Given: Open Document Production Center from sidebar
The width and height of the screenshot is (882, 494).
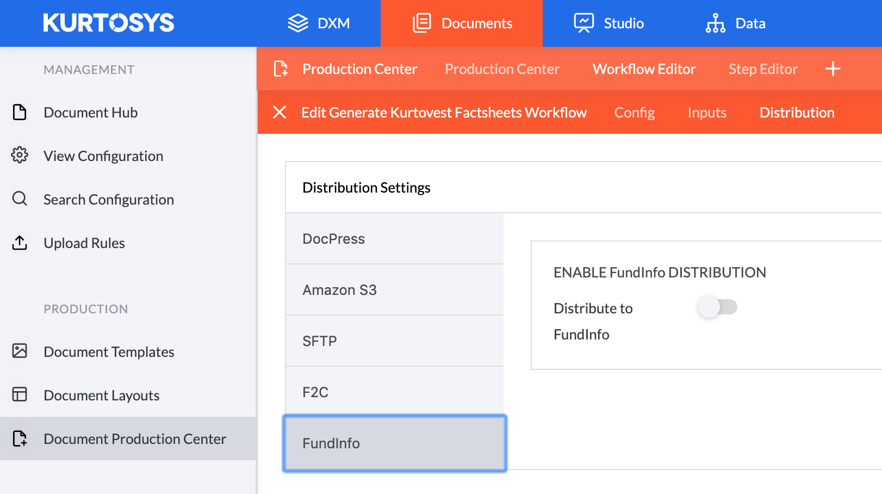Looking at the screenshot, I should click(134, 439).
